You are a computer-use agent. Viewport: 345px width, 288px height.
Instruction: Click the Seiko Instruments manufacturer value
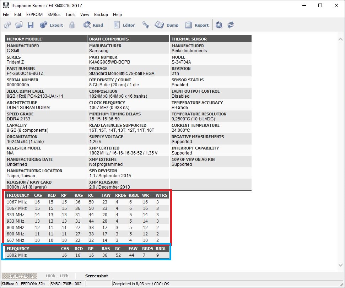[189, 51]
